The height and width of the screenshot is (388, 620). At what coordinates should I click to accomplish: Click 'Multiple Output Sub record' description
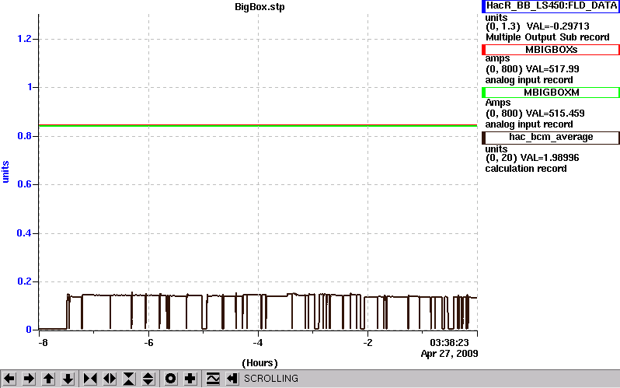pyautogui.click(x=547, y=37)
